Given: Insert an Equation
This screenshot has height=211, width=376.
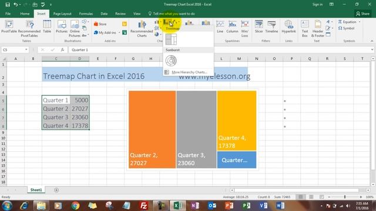Looking at the screenshot, I should pos(347,22).
